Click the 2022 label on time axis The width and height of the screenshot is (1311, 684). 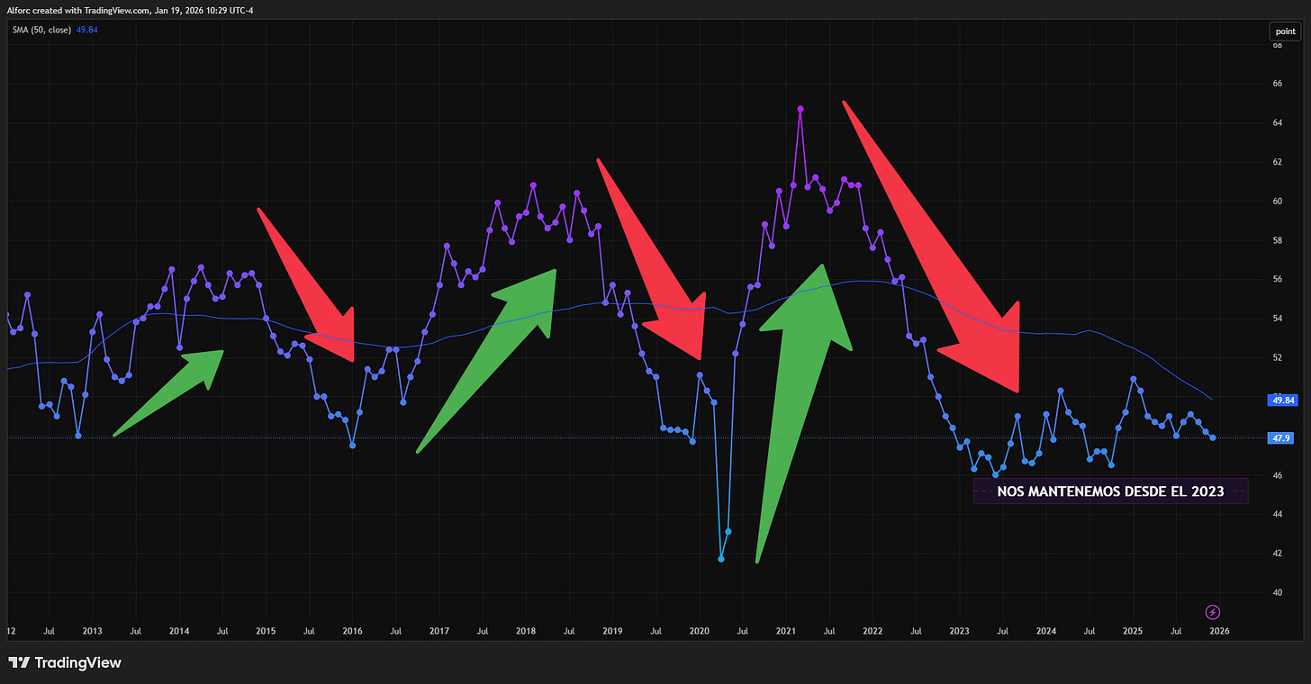point(872,631)
